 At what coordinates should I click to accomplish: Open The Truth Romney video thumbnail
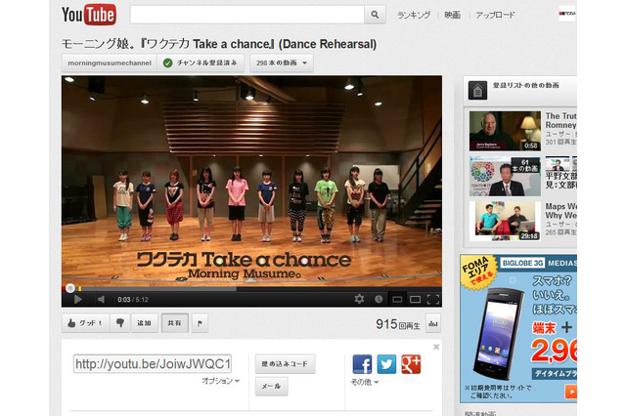coord(505,131)
